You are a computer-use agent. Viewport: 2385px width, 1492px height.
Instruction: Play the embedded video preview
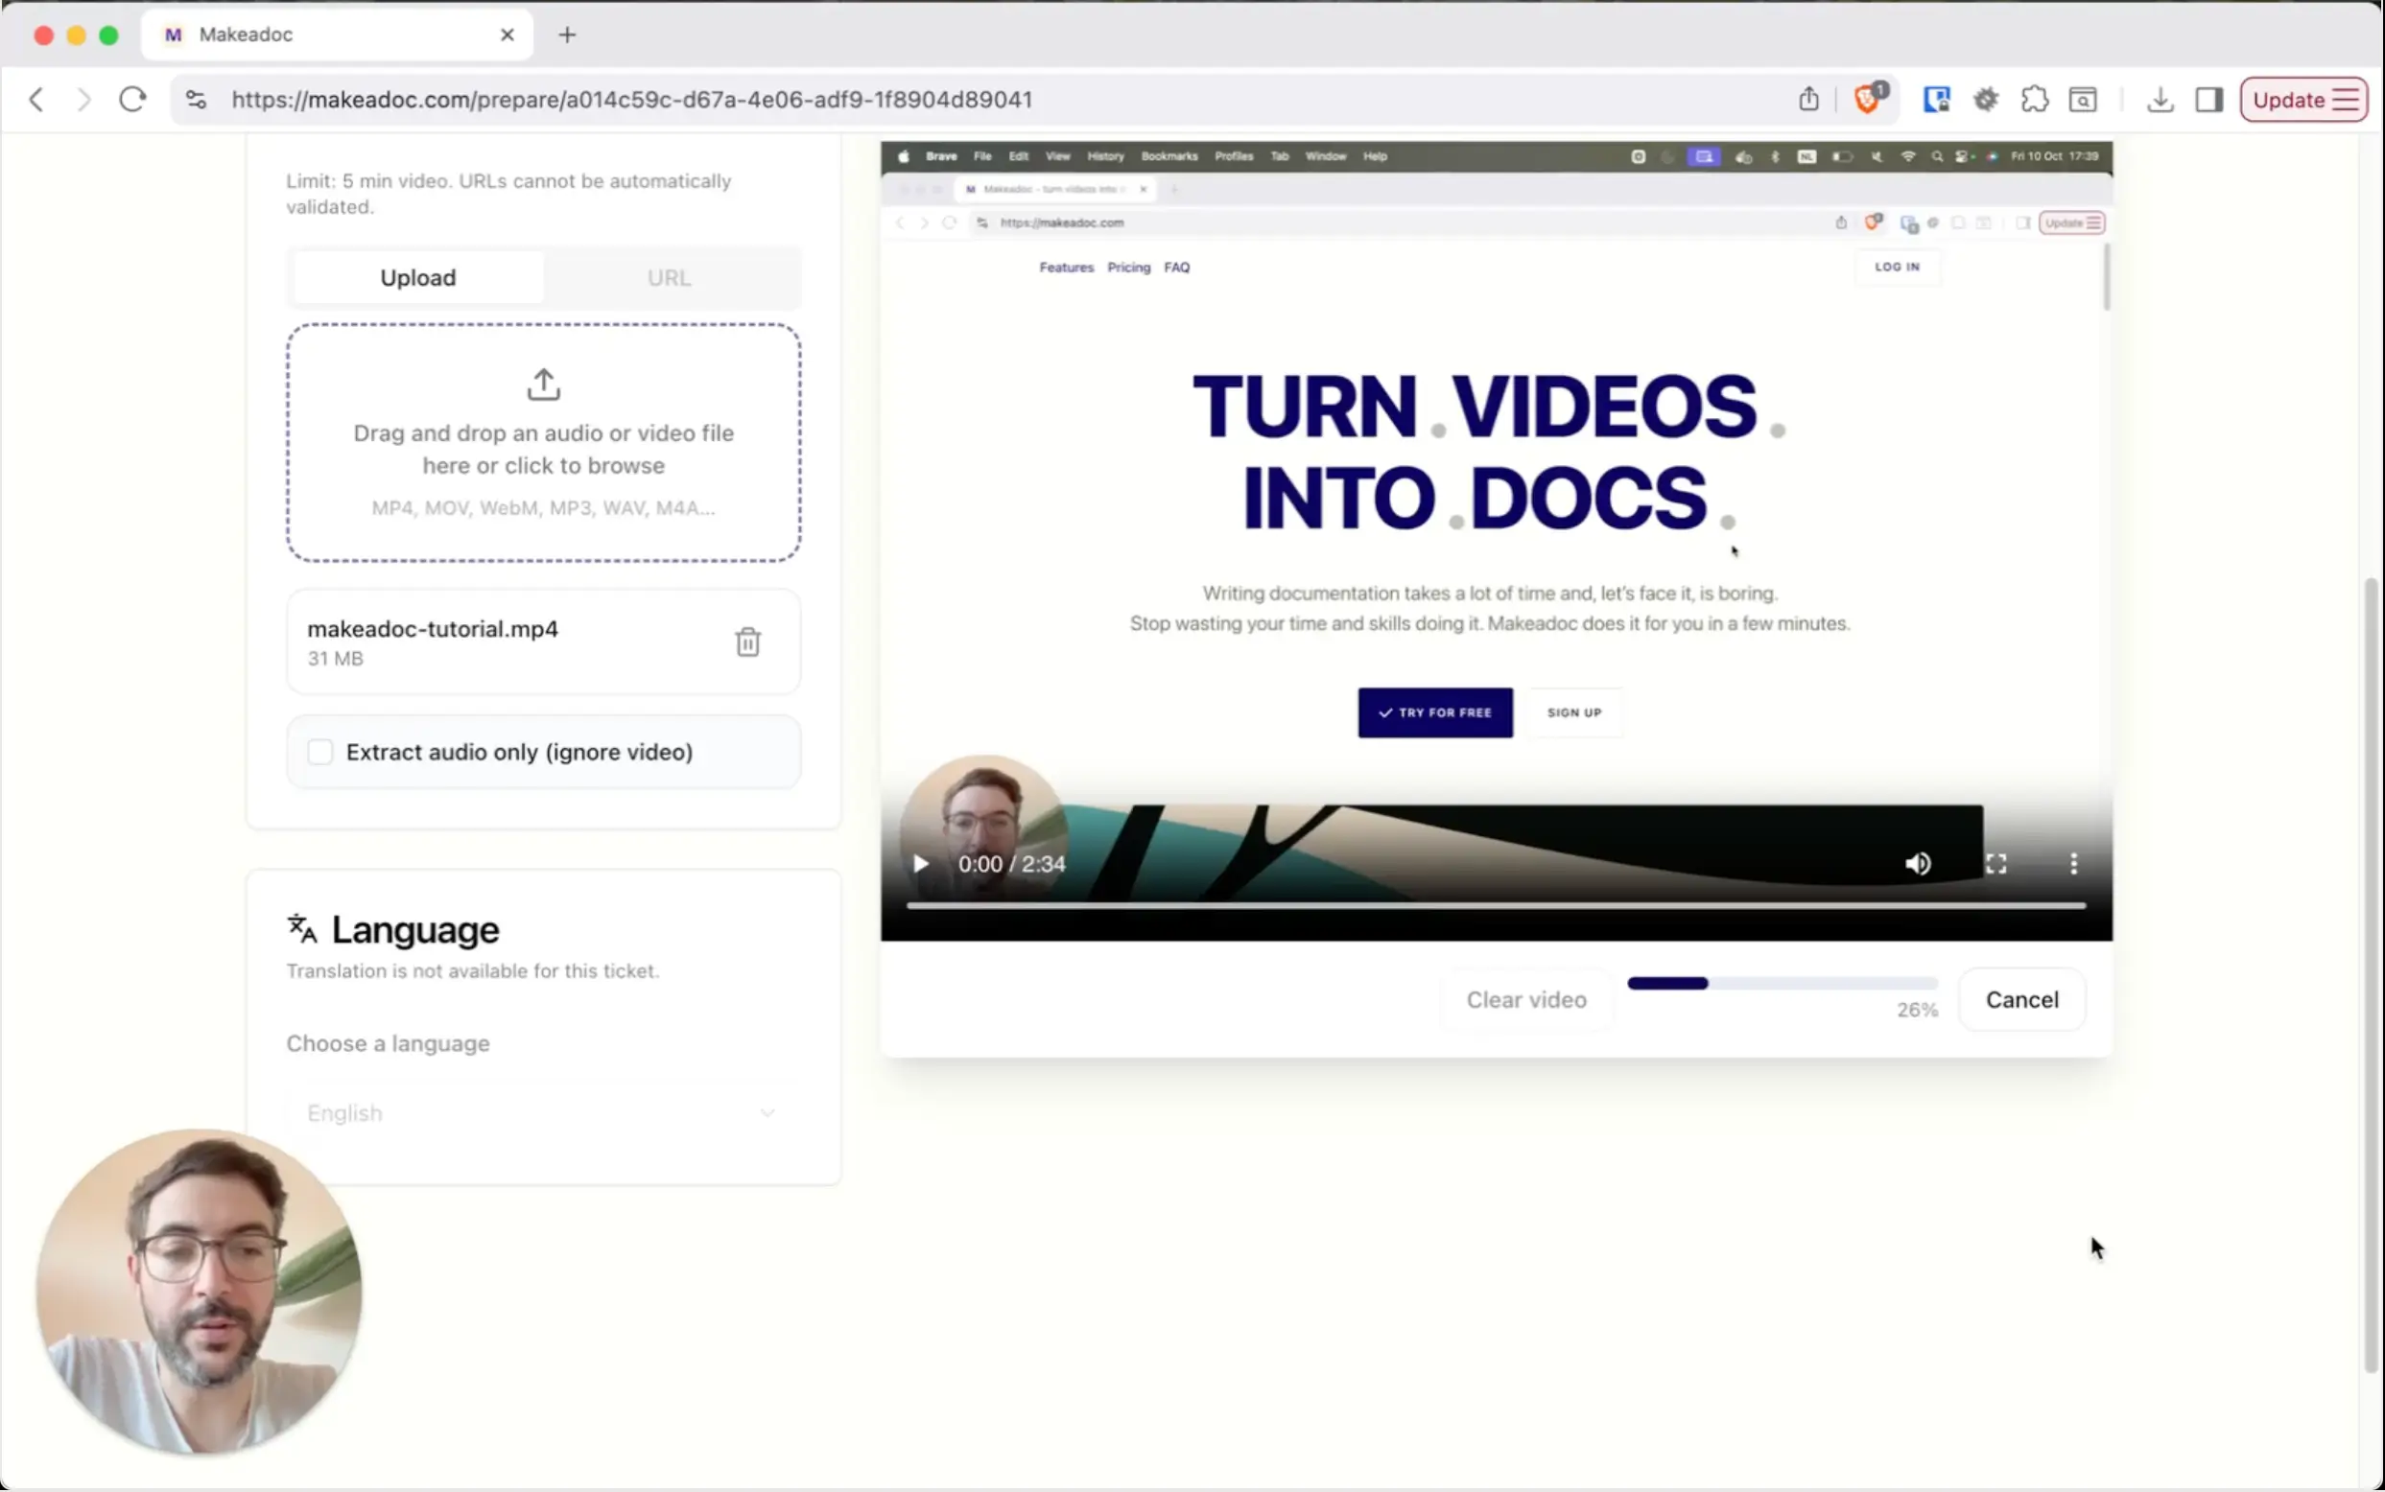click(920, 863)
